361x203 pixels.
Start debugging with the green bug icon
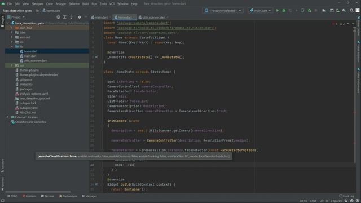pos(284,11)
